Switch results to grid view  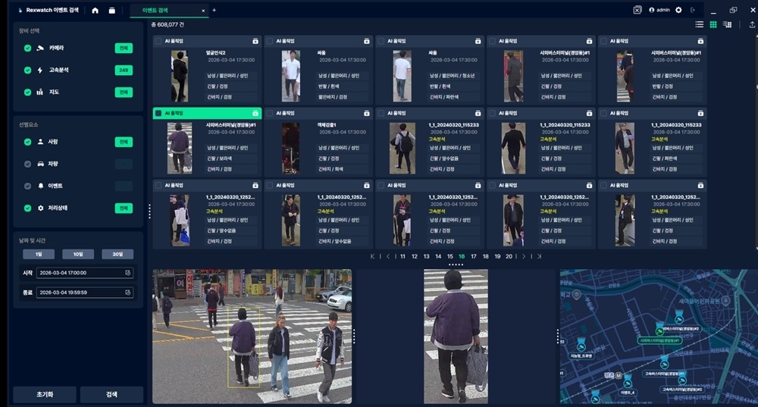(713, 25)
